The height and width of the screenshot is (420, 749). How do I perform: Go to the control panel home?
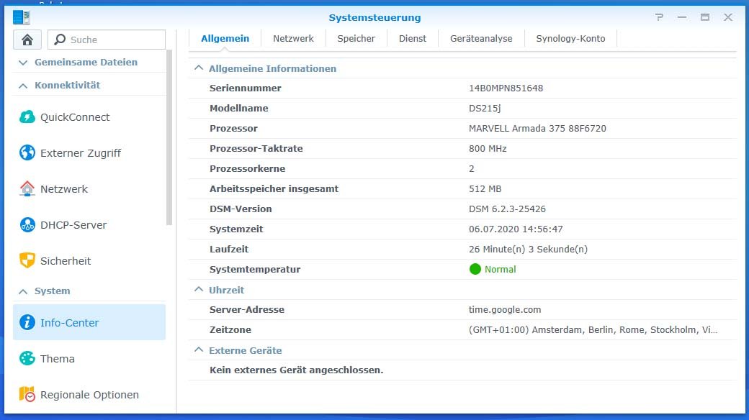[27, 40]
